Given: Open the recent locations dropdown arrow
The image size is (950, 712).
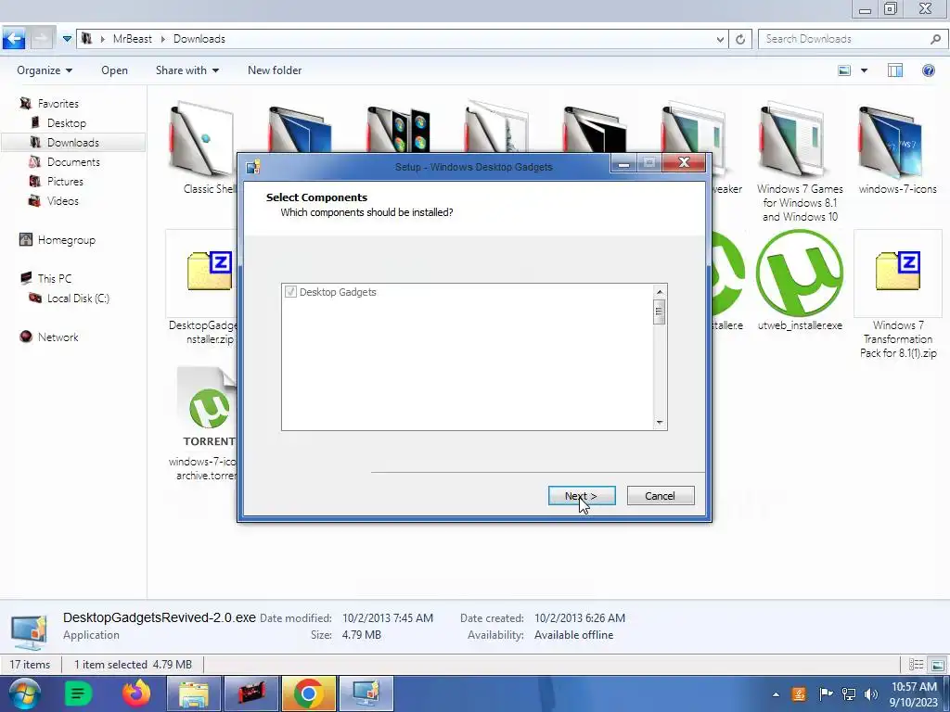Looking at the screenshot, I should (x=67, y=39).
